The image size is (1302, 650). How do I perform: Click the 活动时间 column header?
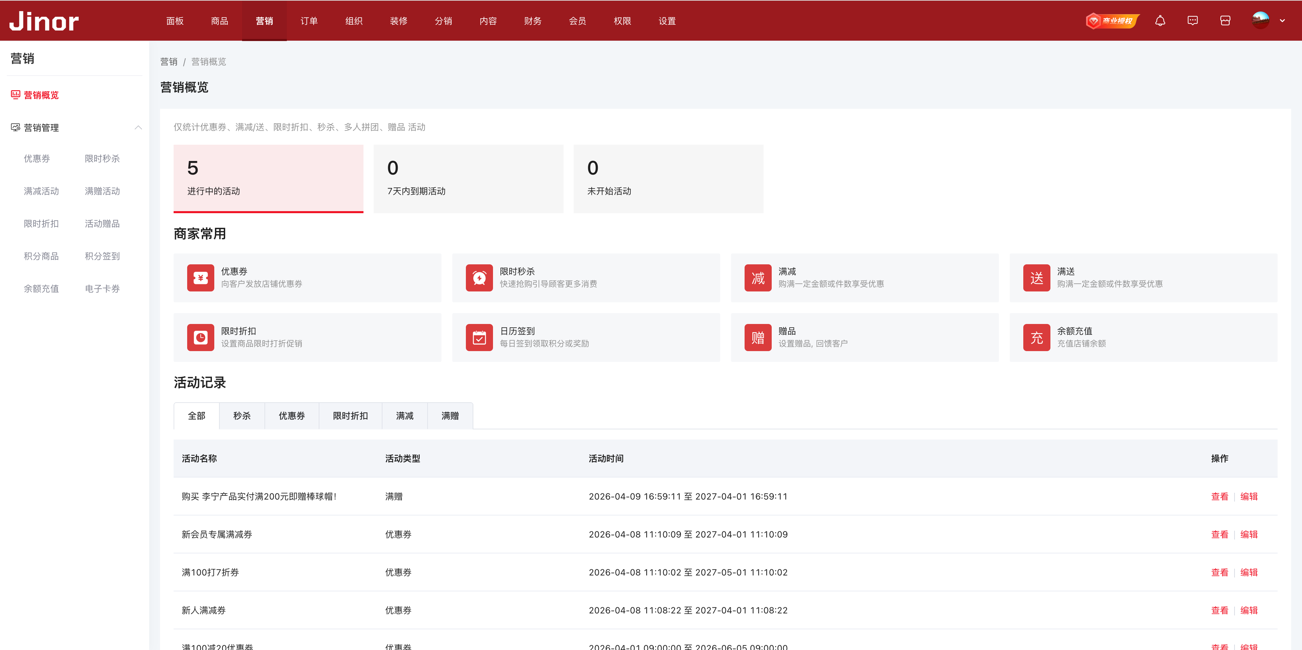click(x=606, y=459)
